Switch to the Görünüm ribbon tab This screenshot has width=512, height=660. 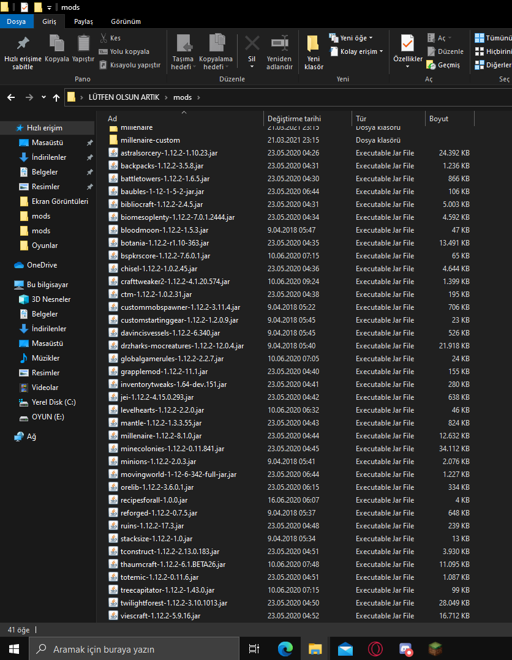[126, 21]
